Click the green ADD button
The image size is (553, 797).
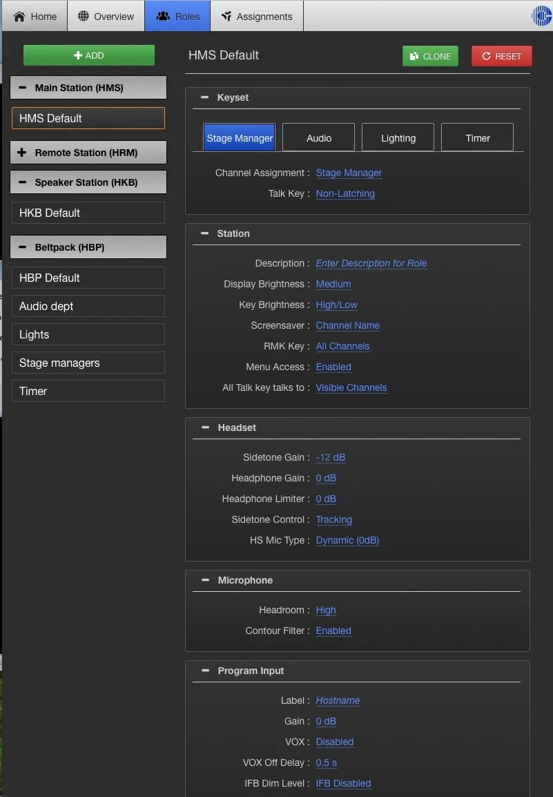[x=89, y=55]
